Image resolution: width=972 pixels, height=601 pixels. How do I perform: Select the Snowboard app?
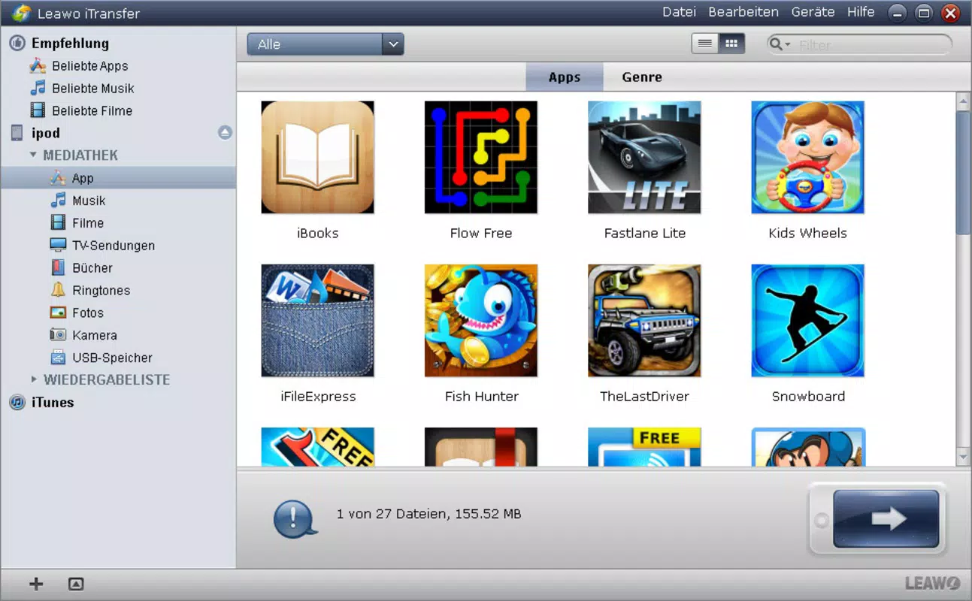[x=807, y=321]
